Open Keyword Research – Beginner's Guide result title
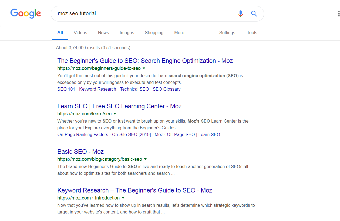Screen dimensions: 340x221 click(135, 190)
